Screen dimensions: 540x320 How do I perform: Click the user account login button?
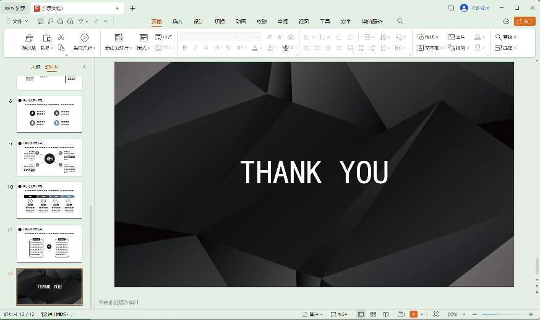point(475,8)
